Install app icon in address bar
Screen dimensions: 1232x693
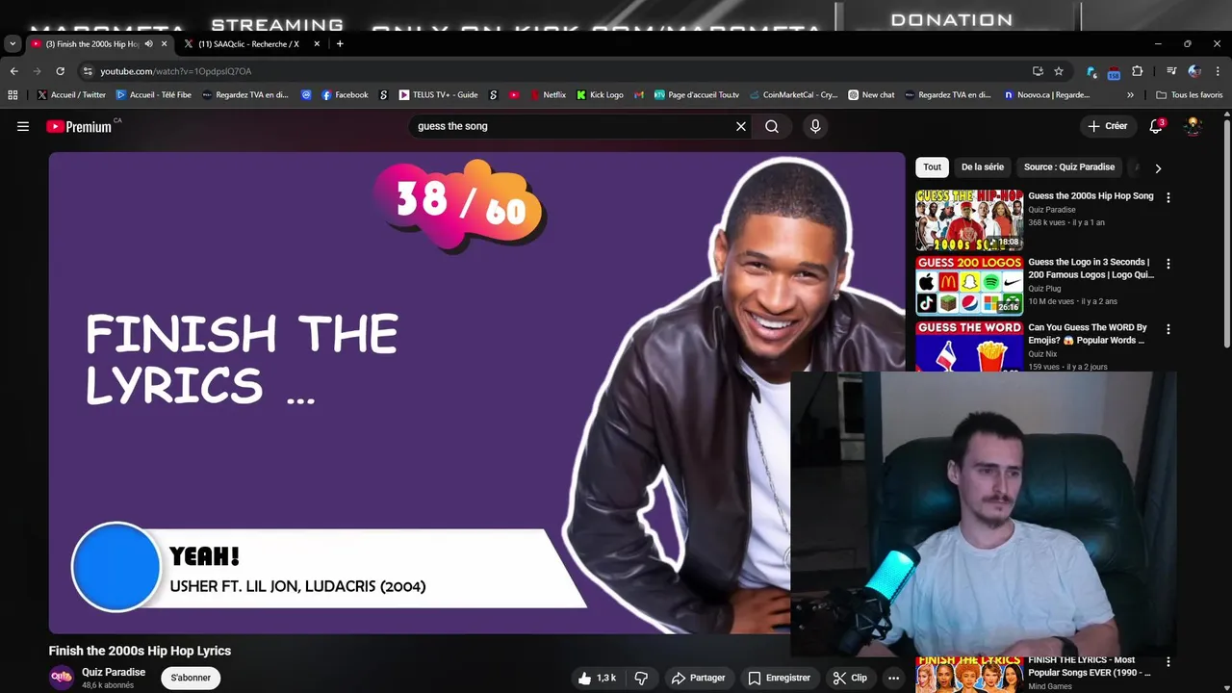pos(1038,70)
